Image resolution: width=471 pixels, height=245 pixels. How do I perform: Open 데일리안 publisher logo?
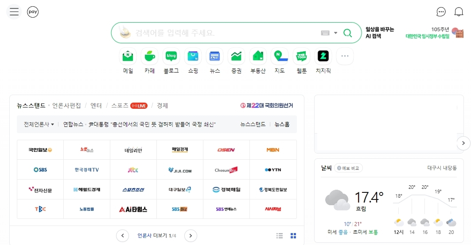tap(133, 149)
